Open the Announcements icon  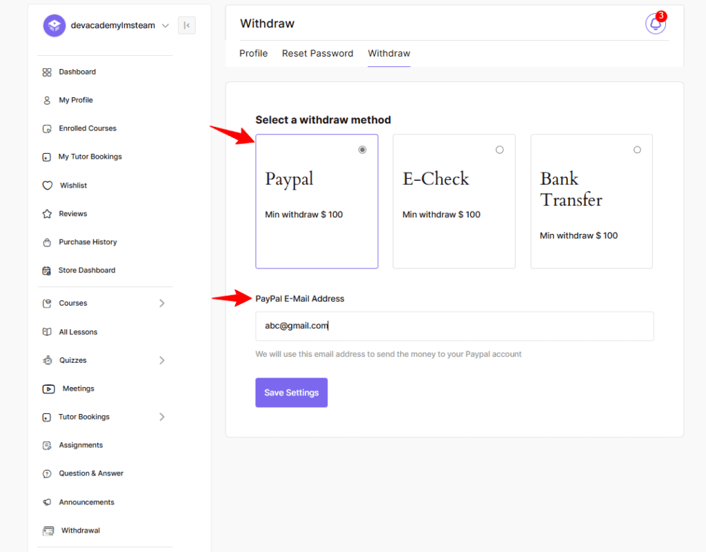tap(47, 502)
